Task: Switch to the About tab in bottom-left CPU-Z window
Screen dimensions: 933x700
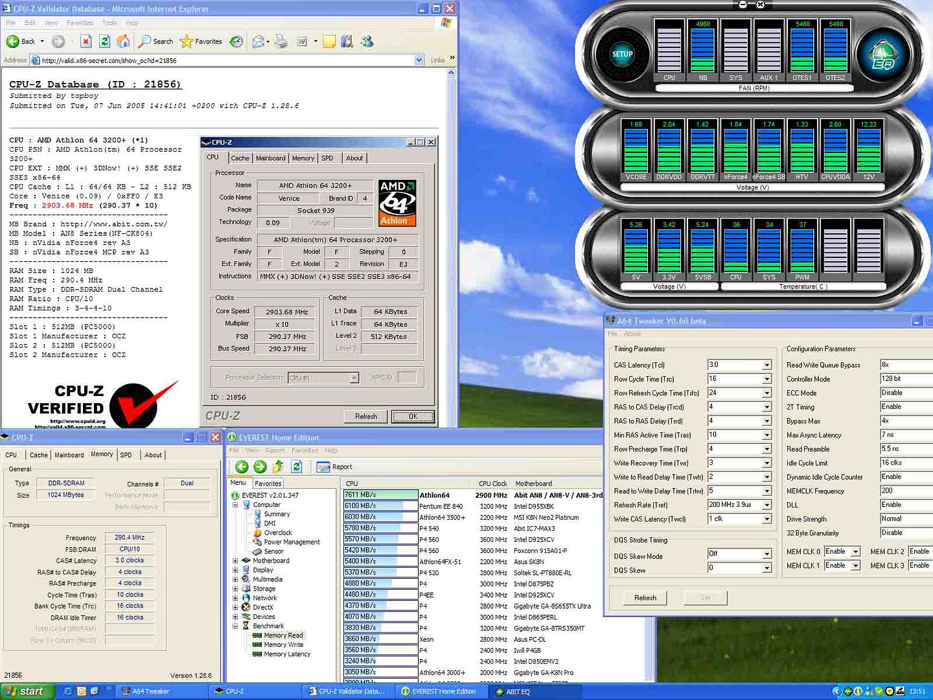Action: click(154, 455)
